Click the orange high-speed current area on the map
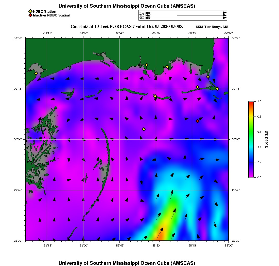Viewport: 279px width, 266px height. pyautogui.click(x=162, y=234)
